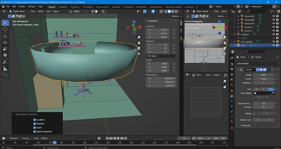The image size is (281, 149).
Task: Open Modifier properties wrench tab
Action: coord(232,96)
